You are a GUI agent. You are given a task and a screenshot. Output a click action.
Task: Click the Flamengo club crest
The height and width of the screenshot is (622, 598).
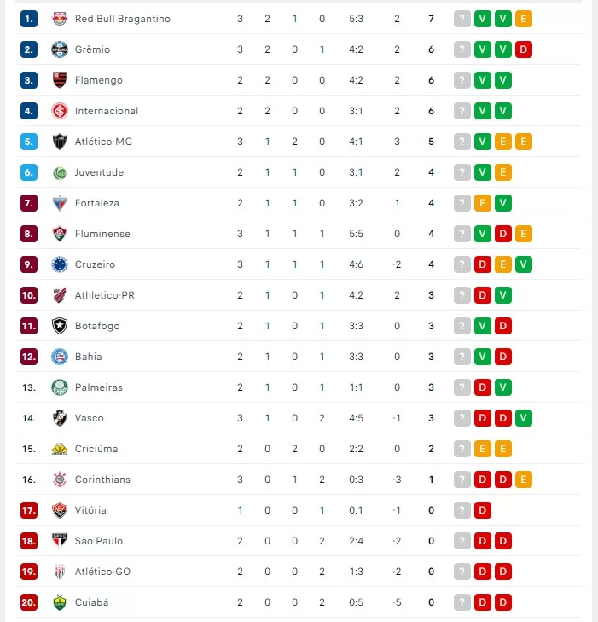(60, 80)
